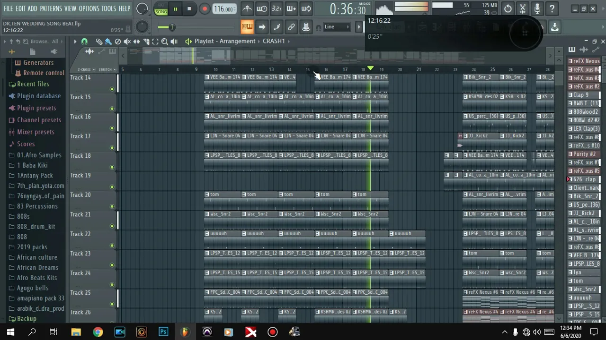Select the Playback speaker tool in Playlist

174,42
